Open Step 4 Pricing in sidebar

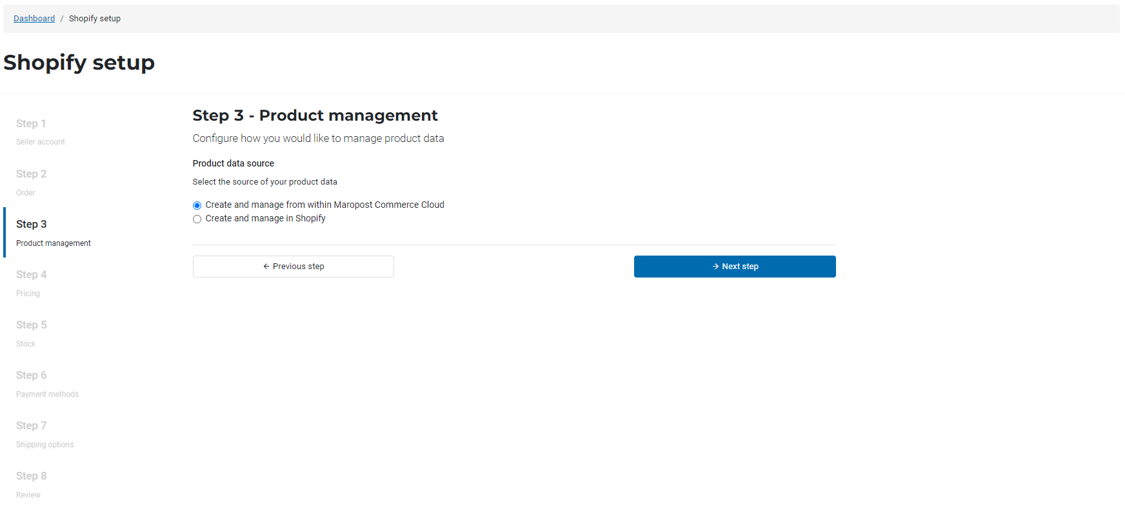coord(32,283)
